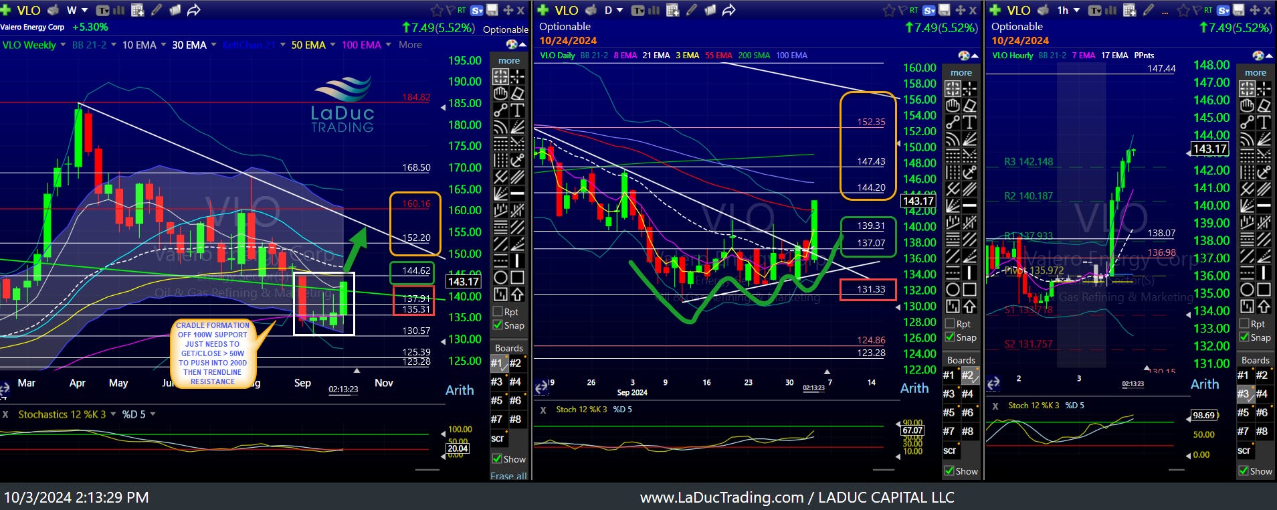Screen dimensions: 1277x510
Task: Click share arrow icon in weekly chart
Action: 194,10
